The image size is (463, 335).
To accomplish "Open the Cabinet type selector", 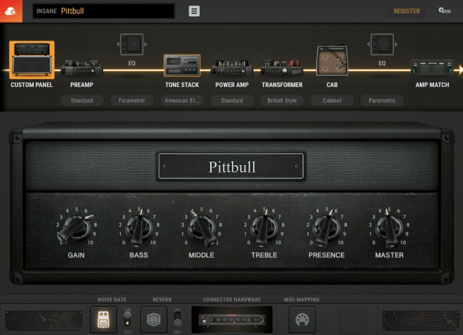I will [332, 101].
